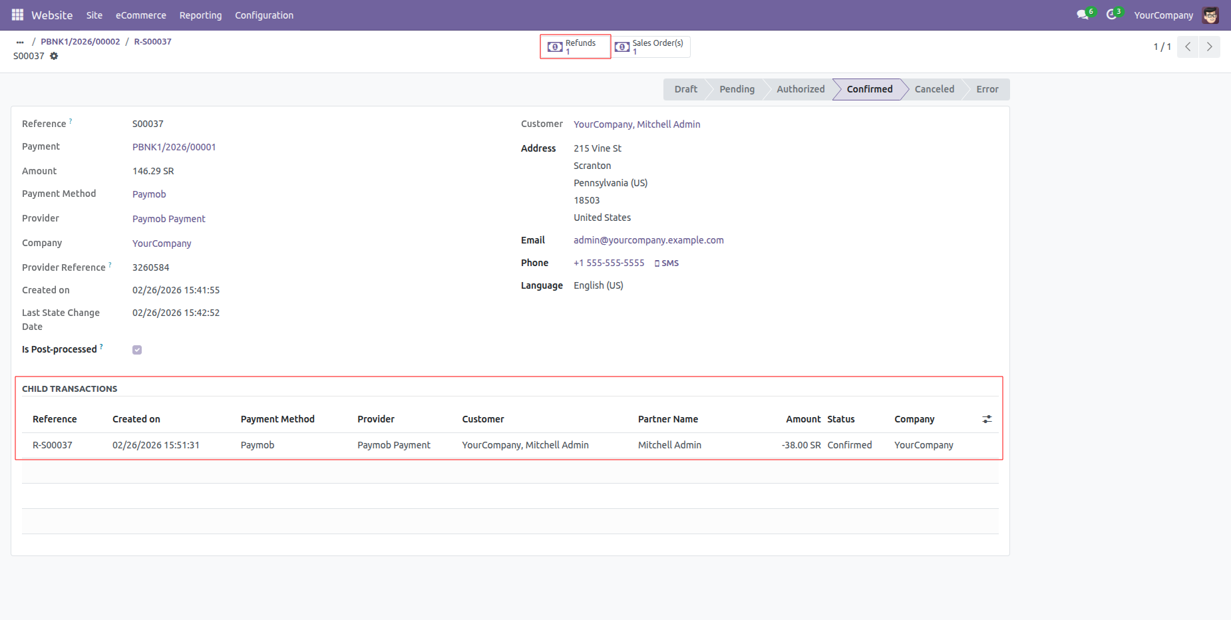Click the gear actions icon beside S00037
Viewport: 1231px width, 620px height.
pyautogui.click(x=54, y=56)
